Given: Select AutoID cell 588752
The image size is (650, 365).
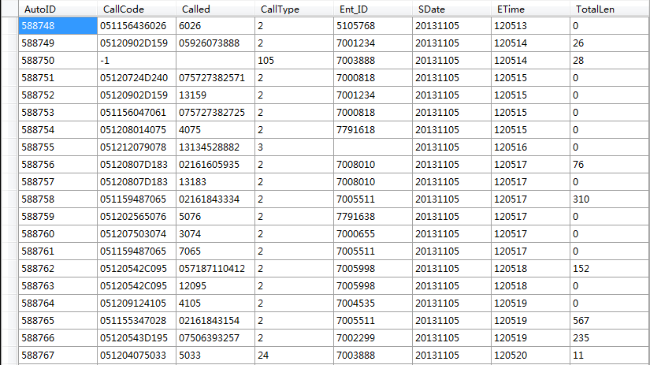Looking at the screenshot, I should [x=58, y=95].
